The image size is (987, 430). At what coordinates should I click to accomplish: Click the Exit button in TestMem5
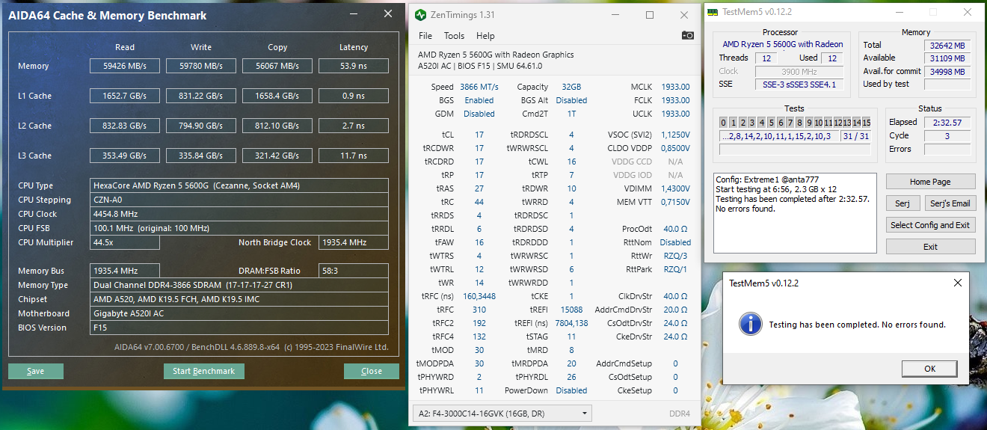[x=930, y=247]
